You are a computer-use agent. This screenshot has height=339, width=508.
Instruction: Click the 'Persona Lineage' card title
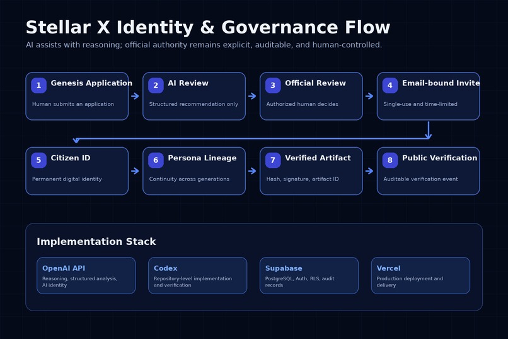click(202, 158)
